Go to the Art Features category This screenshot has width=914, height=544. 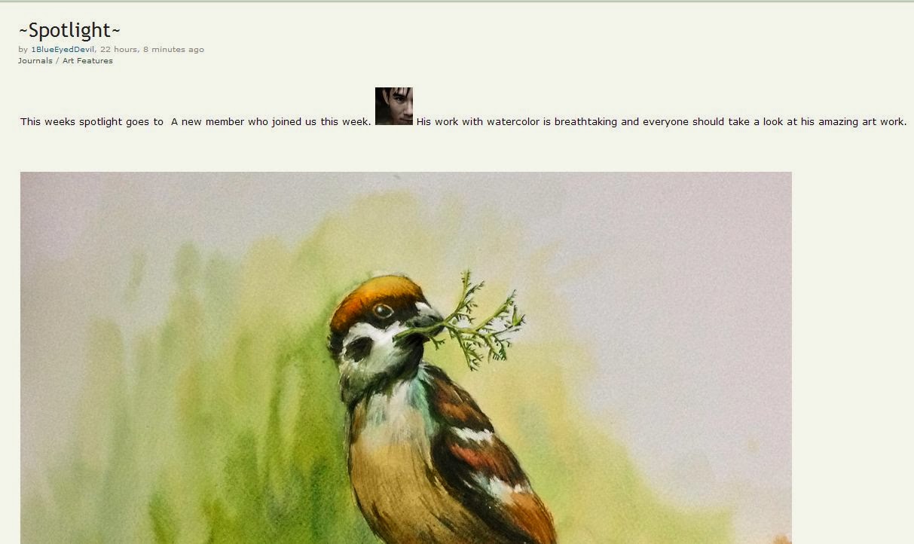point(87,61)
